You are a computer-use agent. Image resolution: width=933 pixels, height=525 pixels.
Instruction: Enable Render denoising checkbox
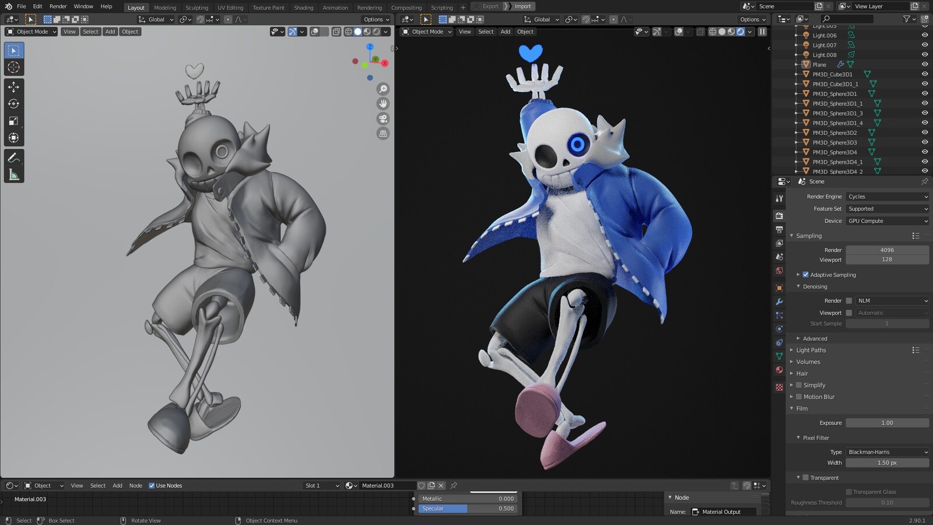pos(849,301)
